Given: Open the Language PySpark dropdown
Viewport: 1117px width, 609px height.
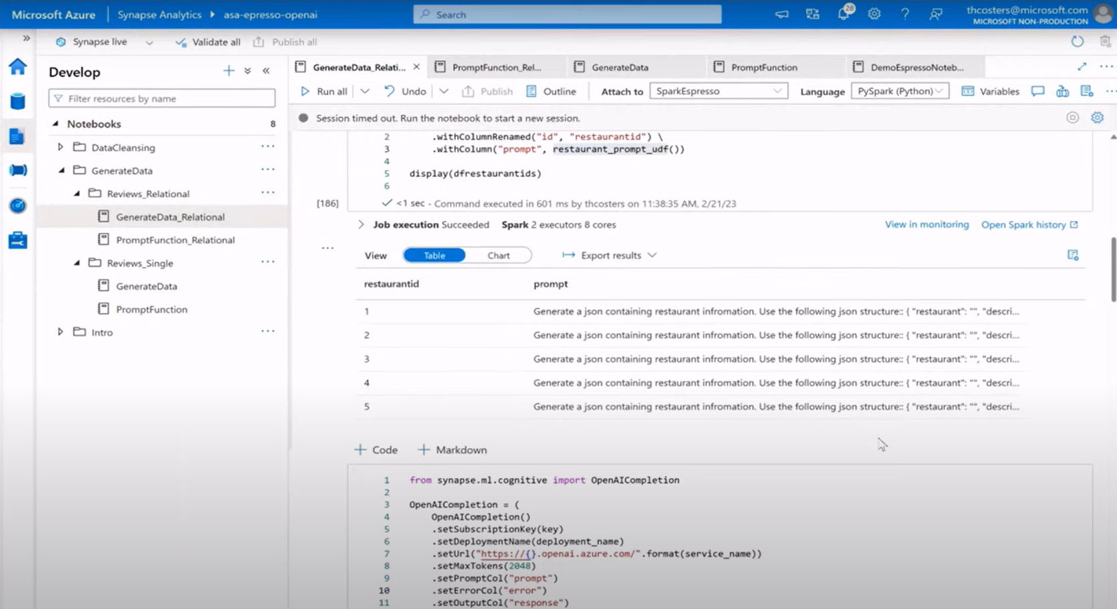Looking at the screenshot, I should coord(900,91).
